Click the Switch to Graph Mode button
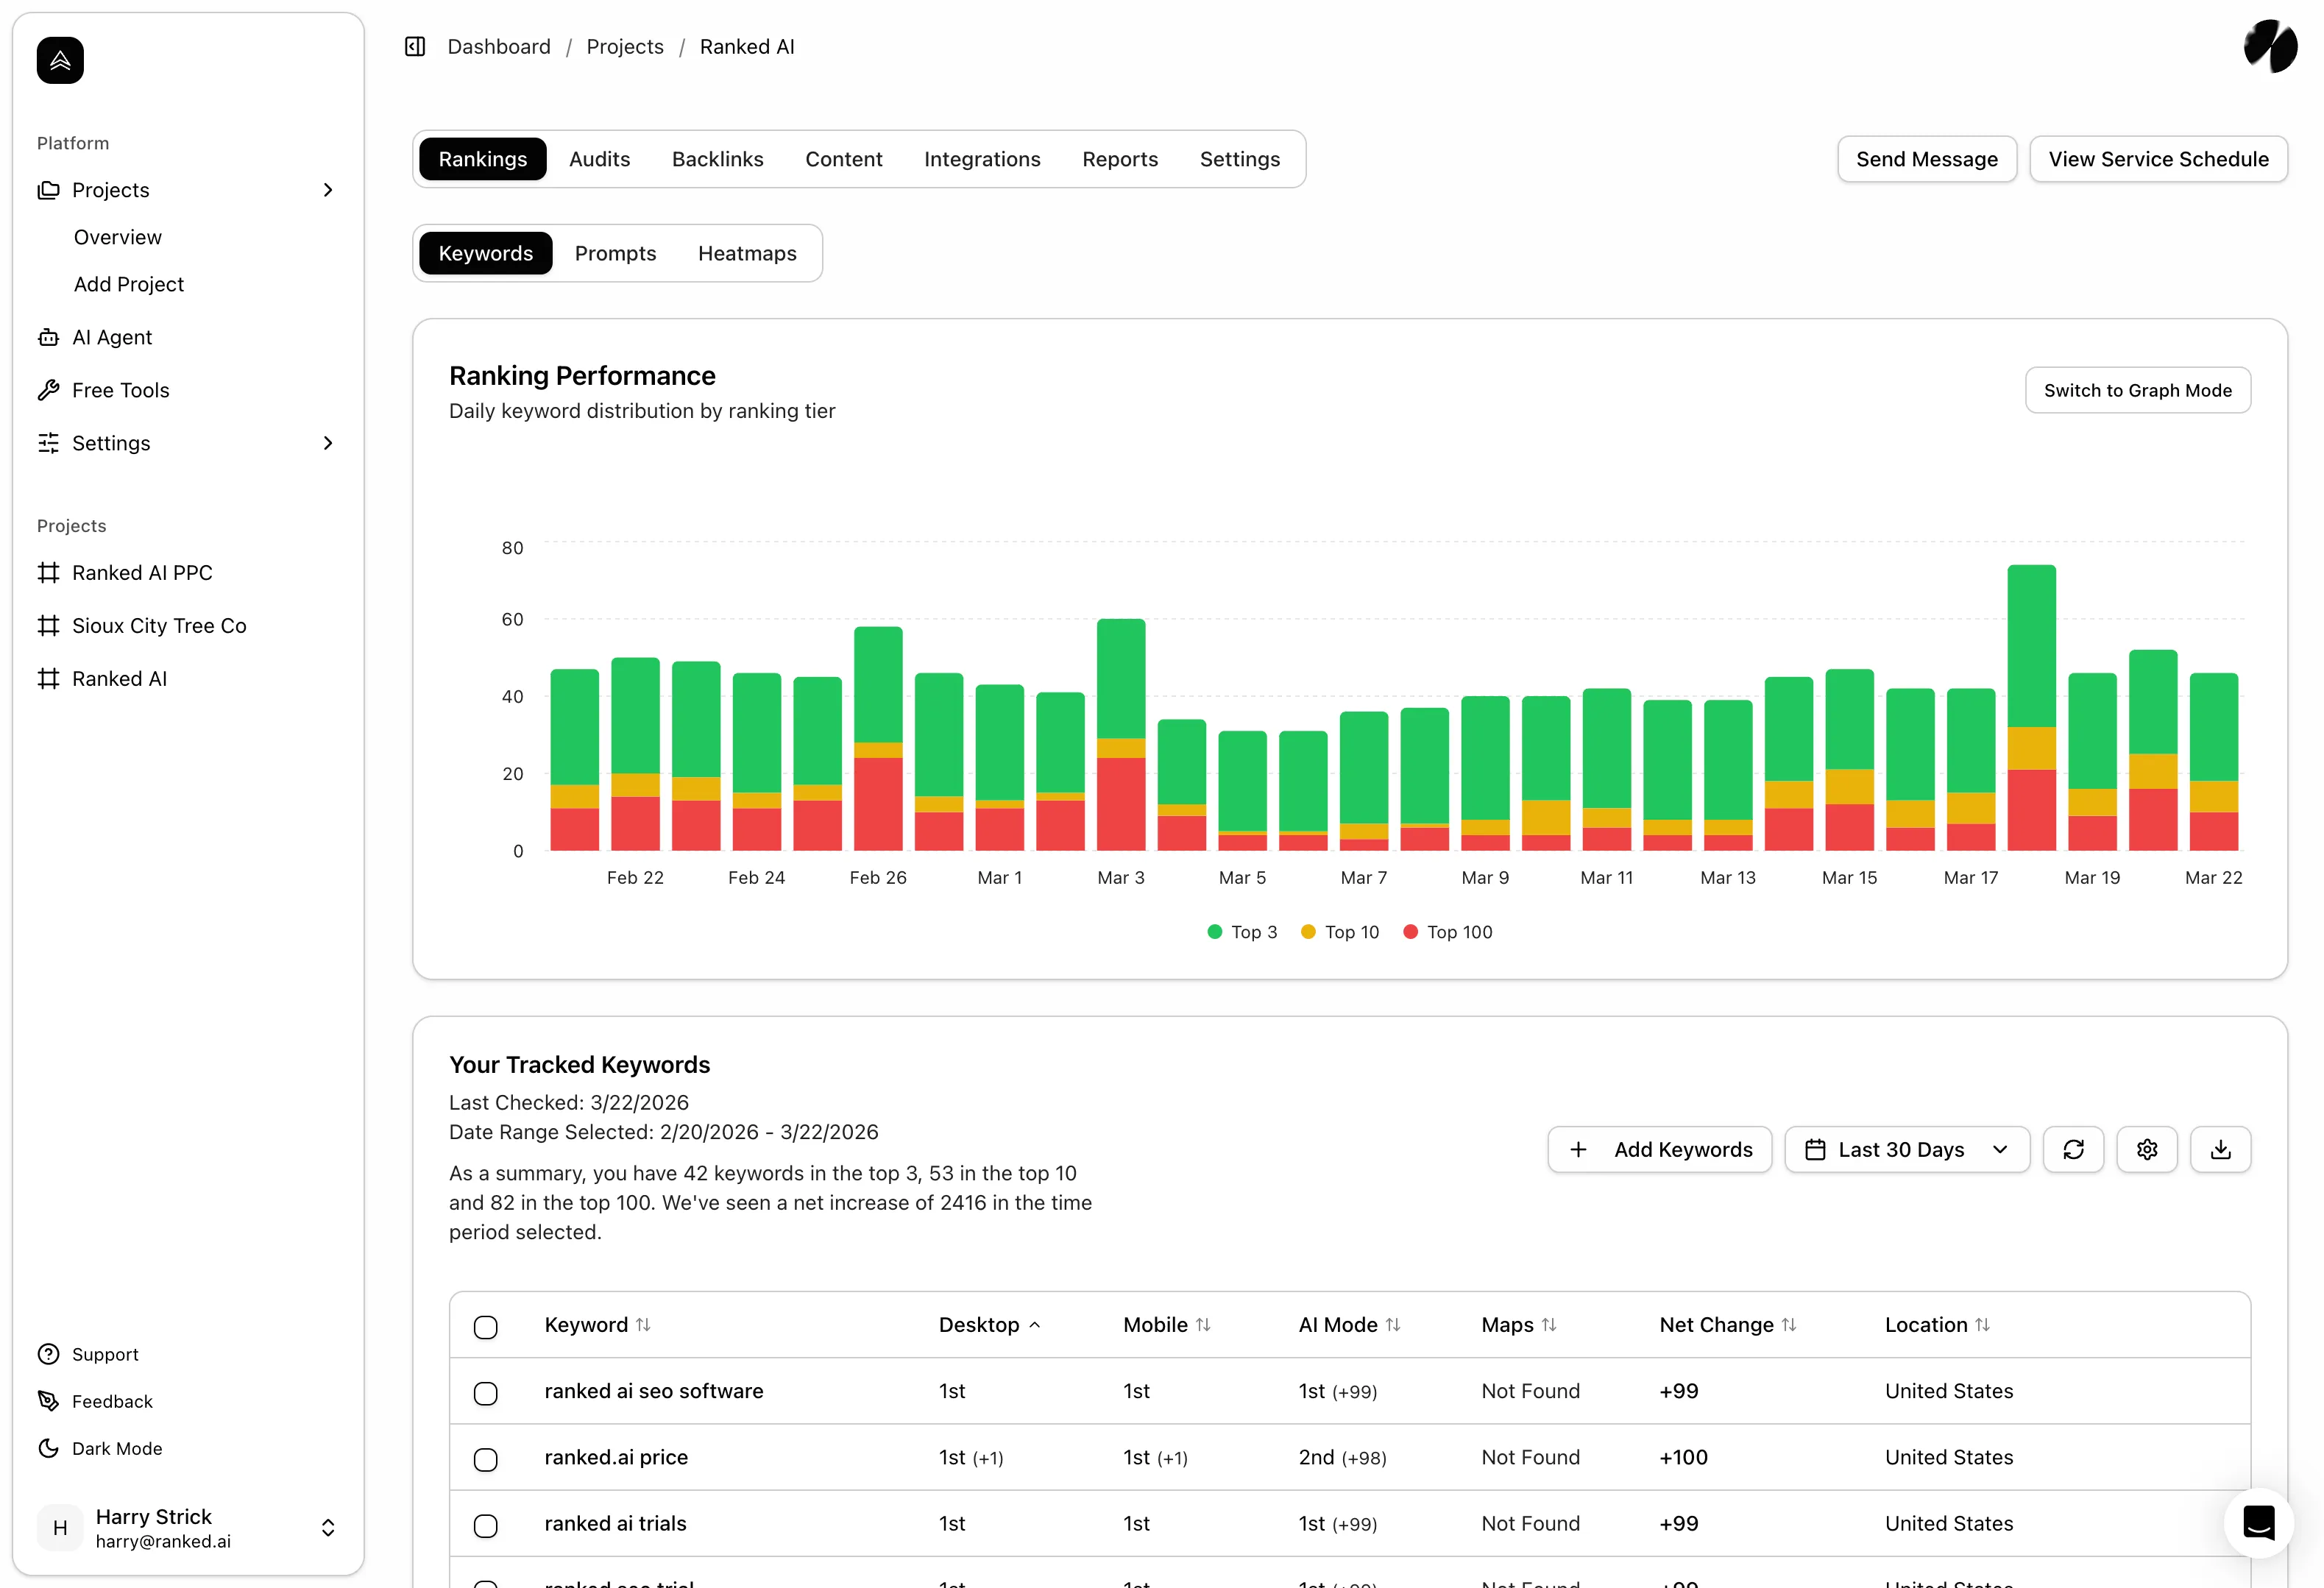 pos(2137,390)
